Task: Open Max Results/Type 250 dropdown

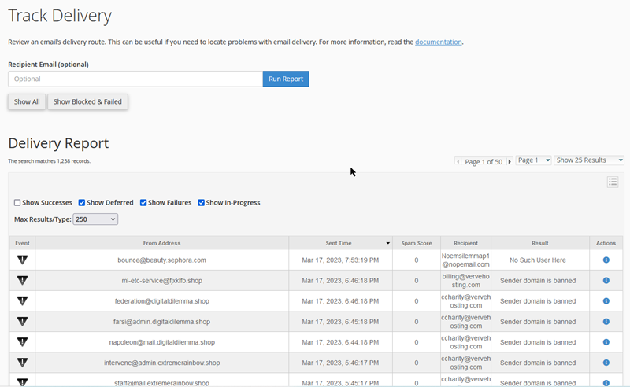Action: (x=95, y=219)
